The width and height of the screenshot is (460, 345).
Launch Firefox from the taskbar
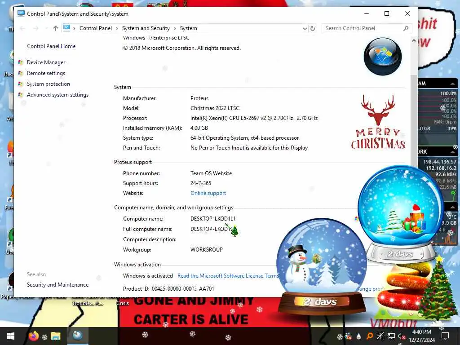tap(33, 336)
